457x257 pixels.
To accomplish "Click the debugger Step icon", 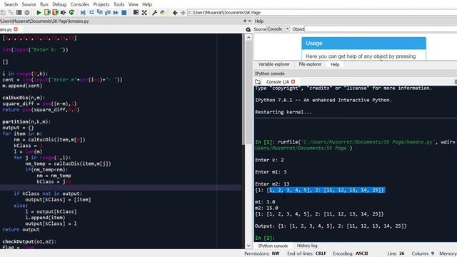I will point(91,13).
